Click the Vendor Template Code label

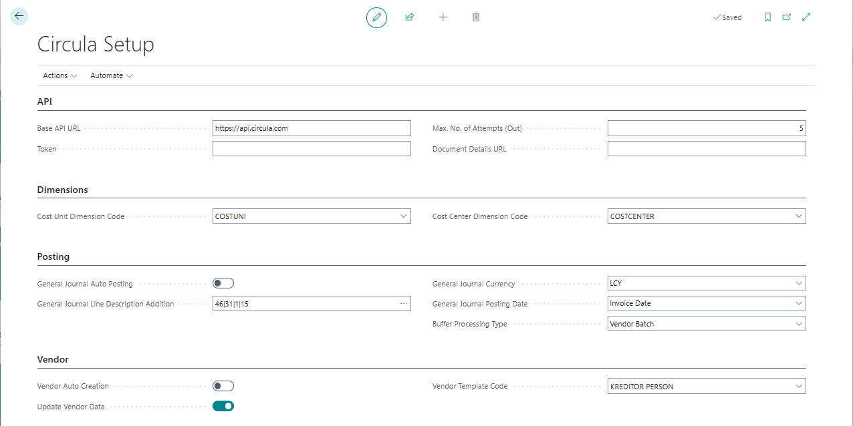(470, 386)
